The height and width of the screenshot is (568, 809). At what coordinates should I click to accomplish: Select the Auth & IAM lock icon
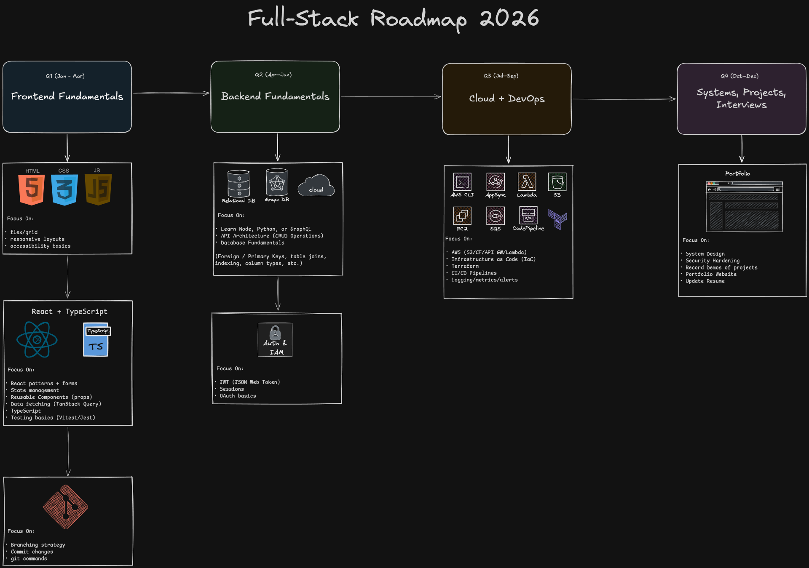click(x=275, y=340)
